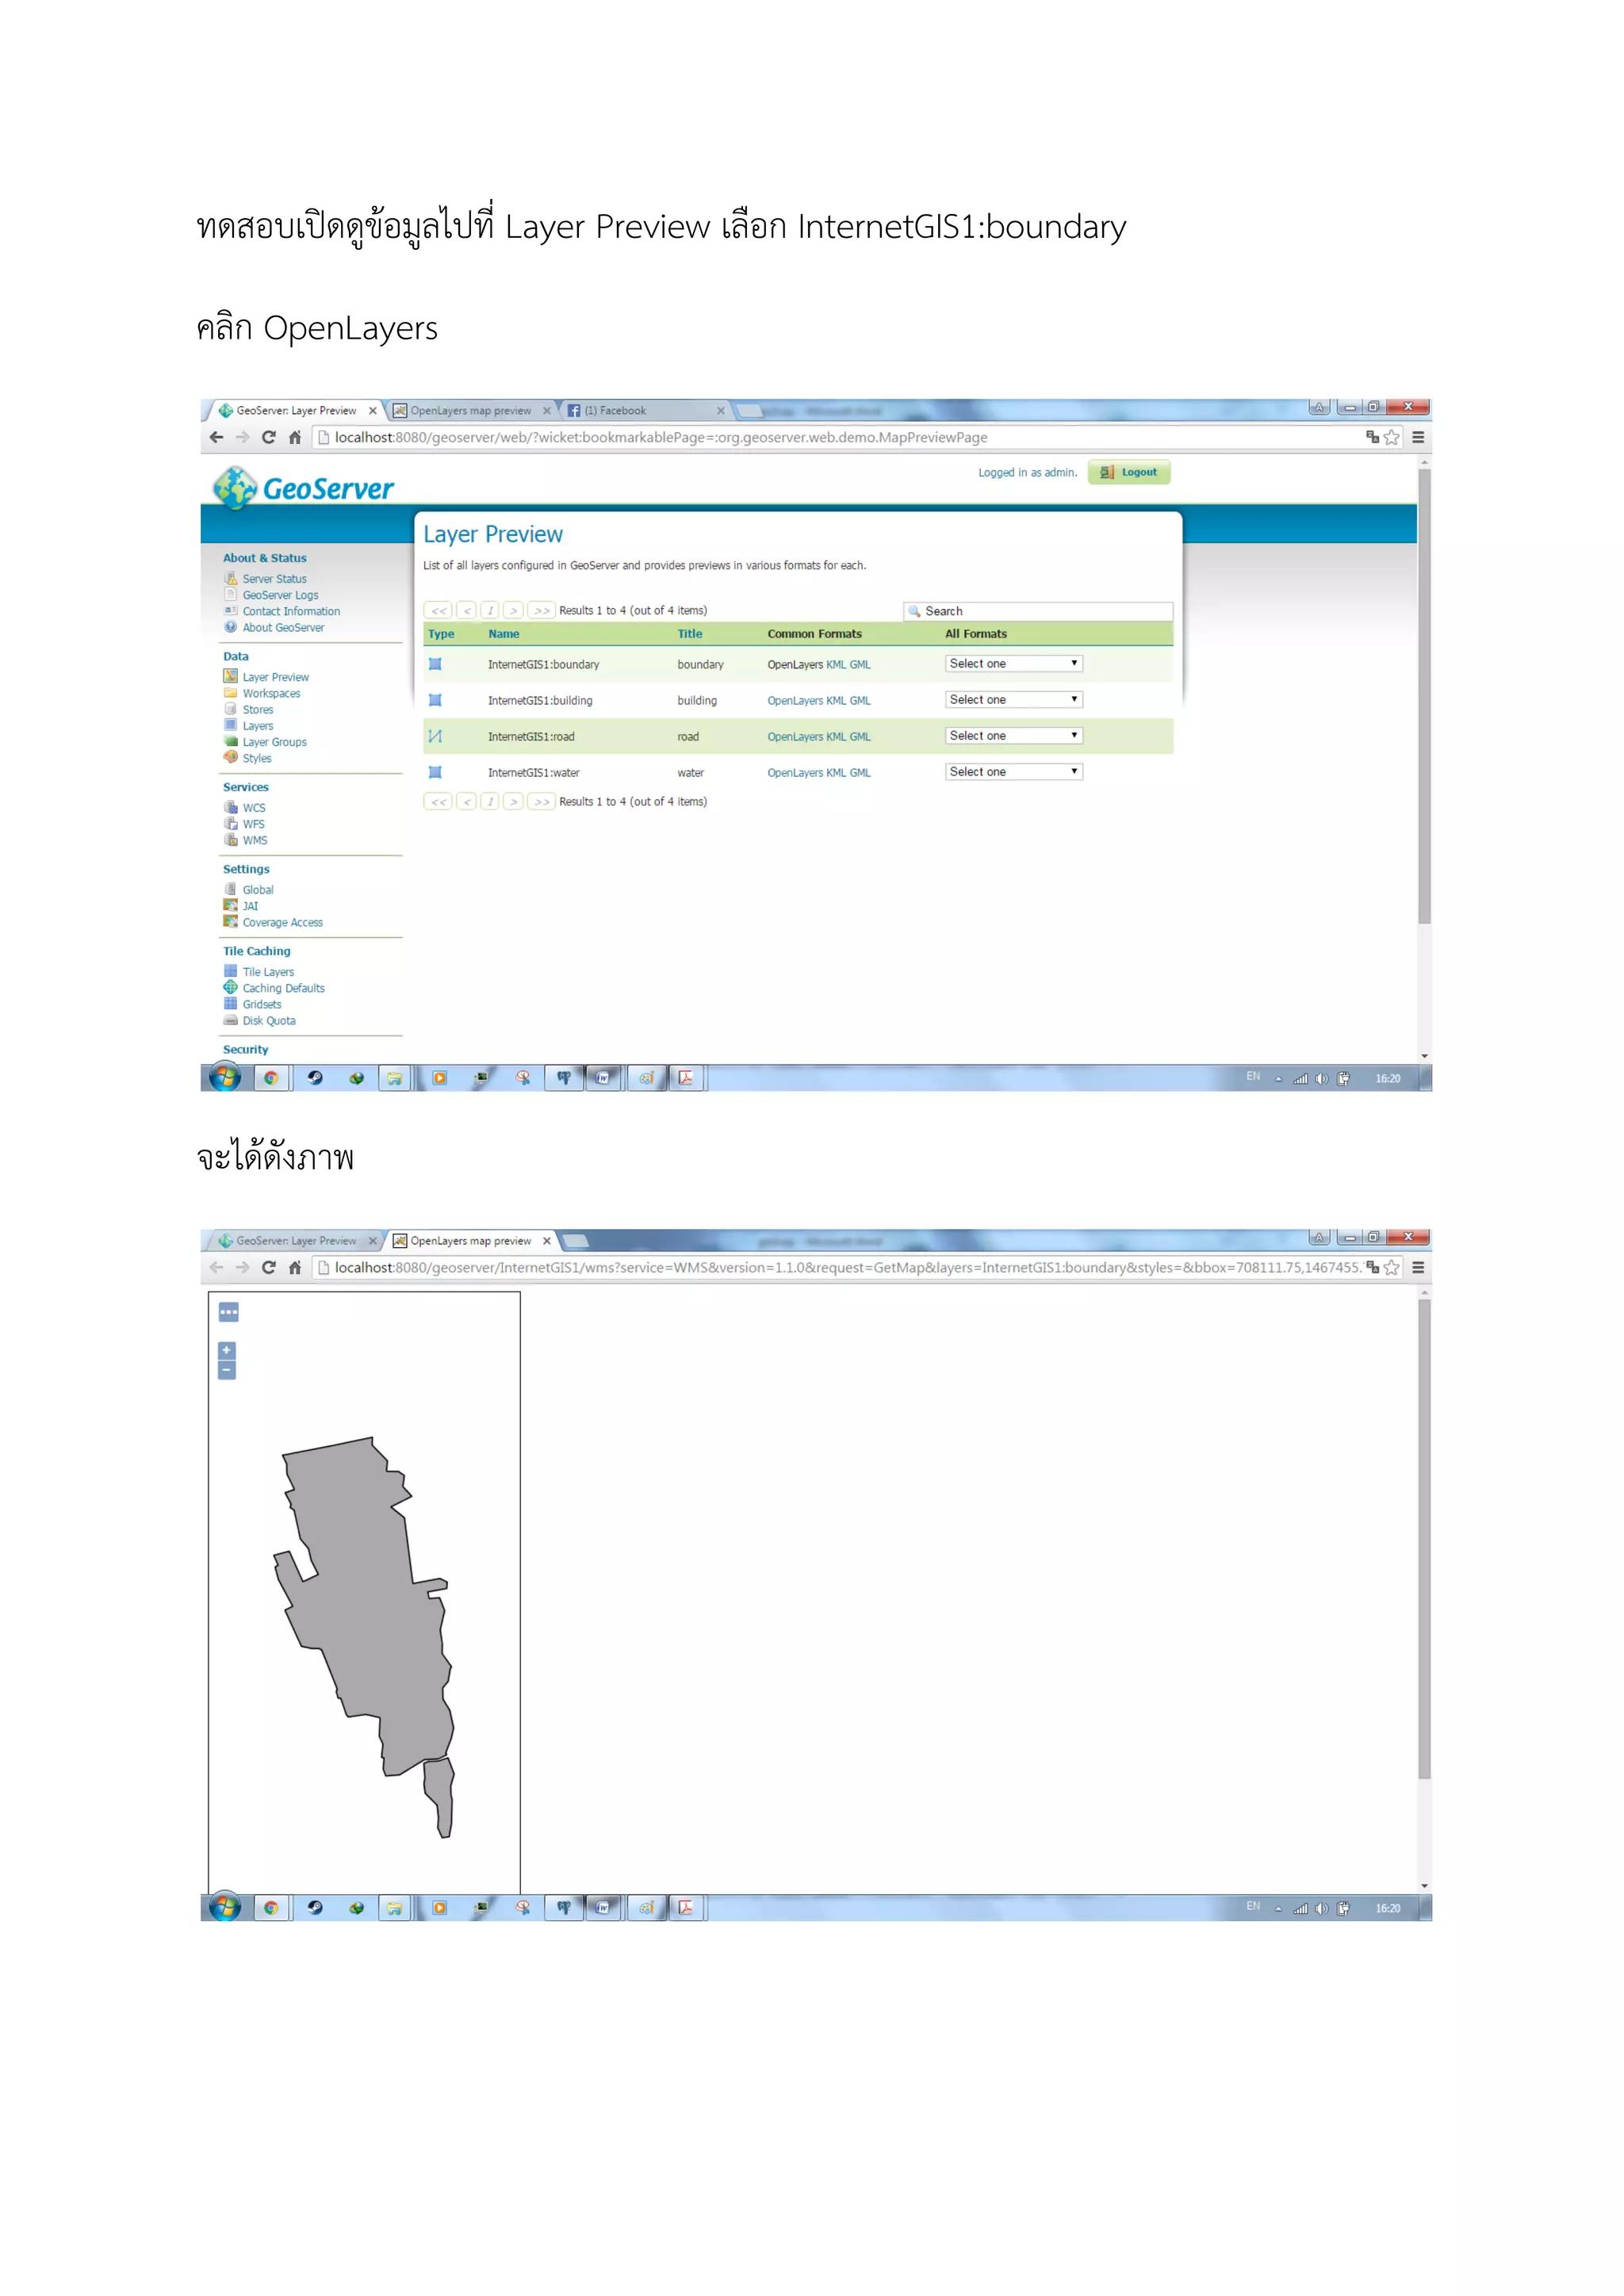
Task: Click translate icon in Layer Preview address bar
Action: (x=1372, y=437)
